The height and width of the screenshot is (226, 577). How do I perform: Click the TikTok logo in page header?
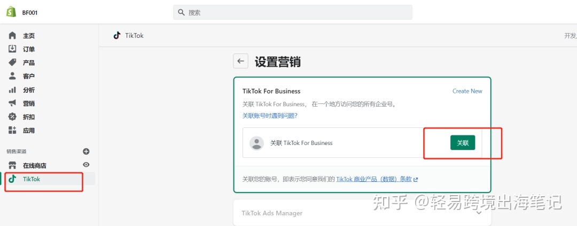tap(117, 35)
